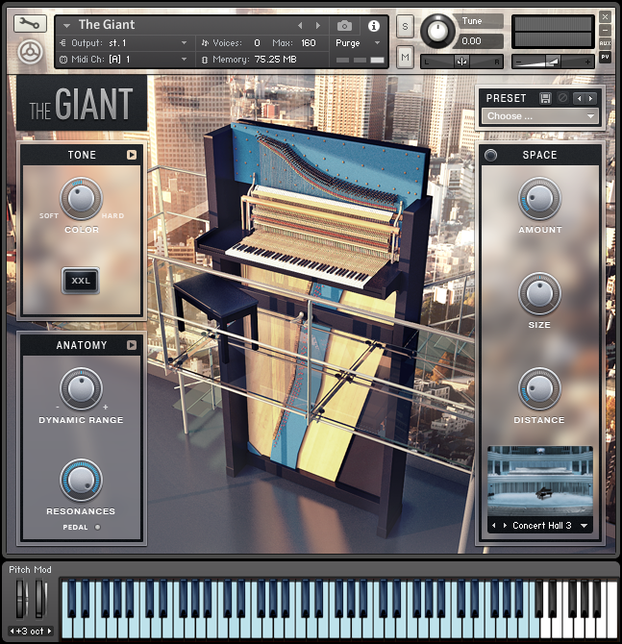
Task: Click the AUX sends button
Action: [605, 43]
